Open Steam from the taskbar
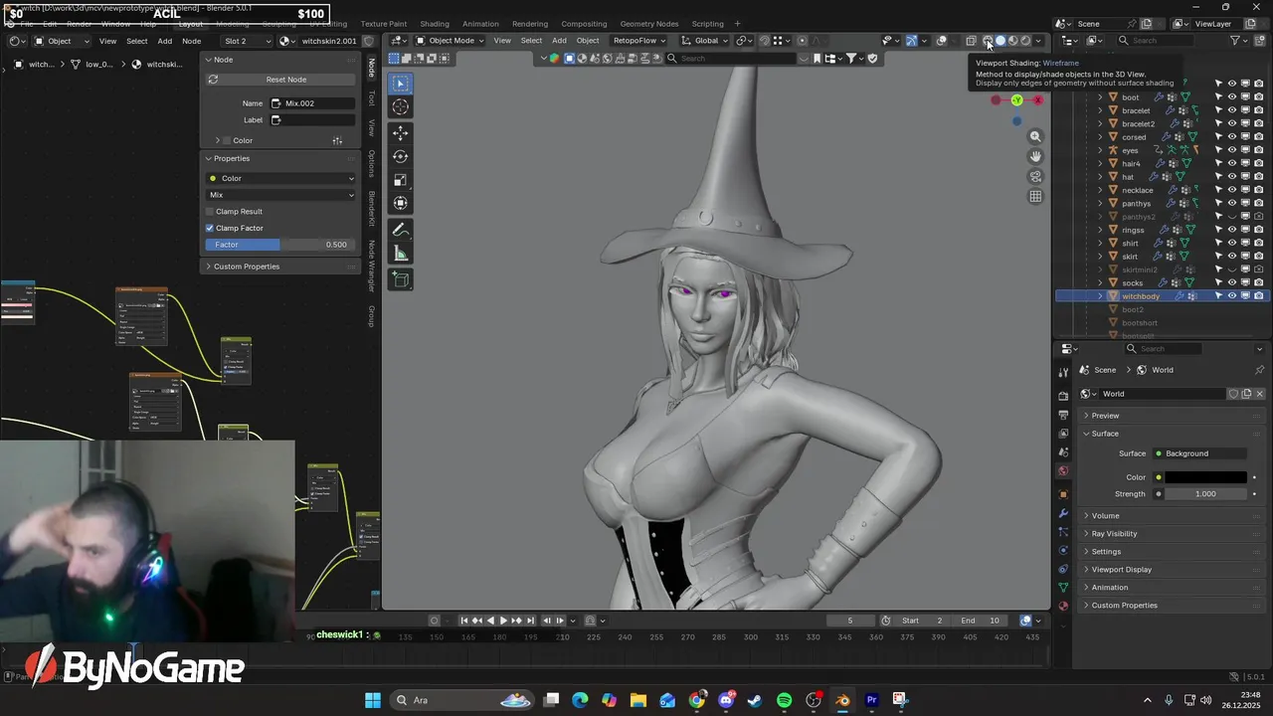1273x716 pixels. coord(755,700)
